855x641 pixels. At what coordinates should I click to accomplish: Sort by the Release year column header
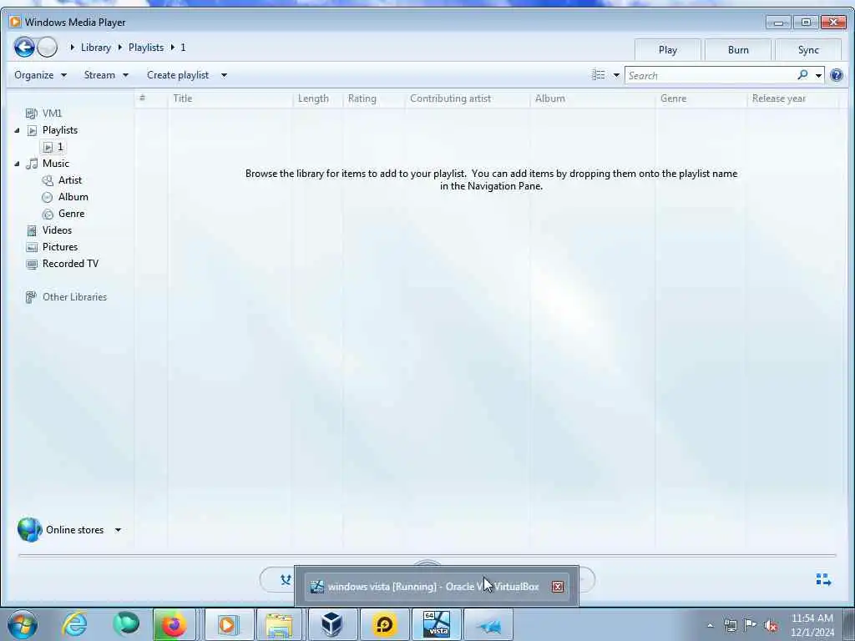(793, 98)
